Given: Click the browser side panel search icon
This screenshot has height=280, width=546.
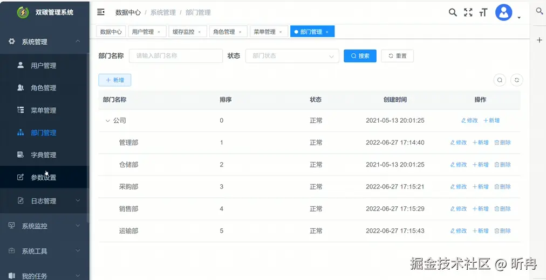Looking at the screenshot, I should tap(539, 12).
